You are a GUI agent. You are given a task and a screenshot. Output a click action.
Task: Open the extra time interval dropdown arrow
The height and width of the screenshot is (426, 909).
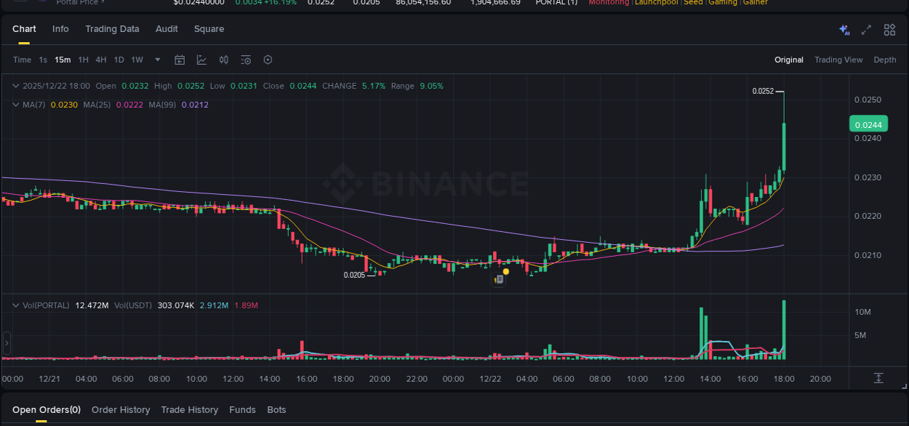click(157, 60)
